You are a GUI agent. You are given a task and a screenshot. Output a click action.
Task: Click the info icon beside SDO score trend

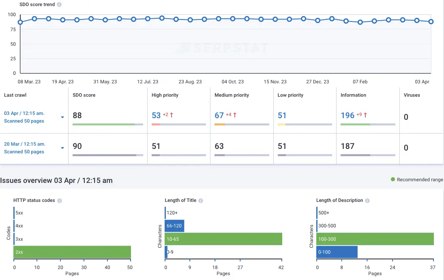(59, 4)
